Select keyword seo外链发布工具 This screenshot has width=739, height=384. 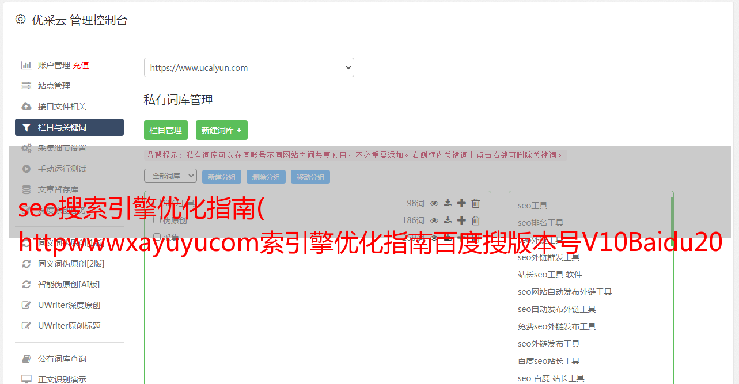pyautogui.click(x=549, y=344)
